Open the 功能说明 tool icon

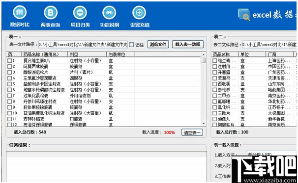coord(109,13)
